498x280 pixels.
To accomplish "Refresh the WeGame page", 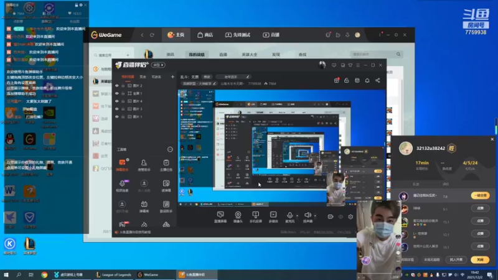I will pos(152,35).
